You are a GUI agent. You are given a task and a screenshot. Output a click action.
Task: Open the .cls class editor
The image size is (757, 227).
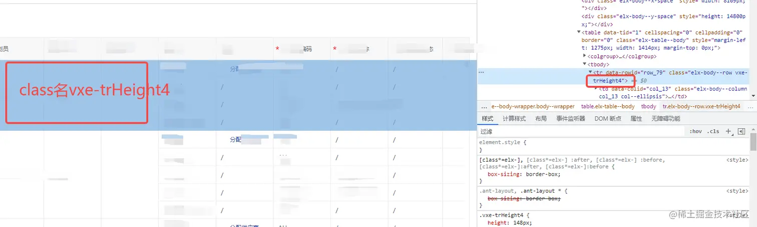pyautogui.click(x=713, y=131)
